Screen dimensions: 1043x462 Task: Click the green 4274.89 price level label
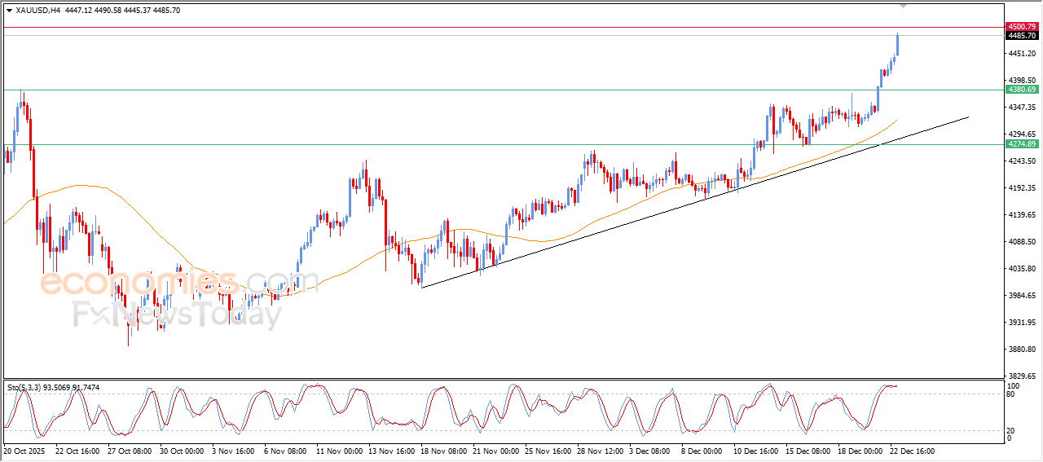click(1022, 144)
